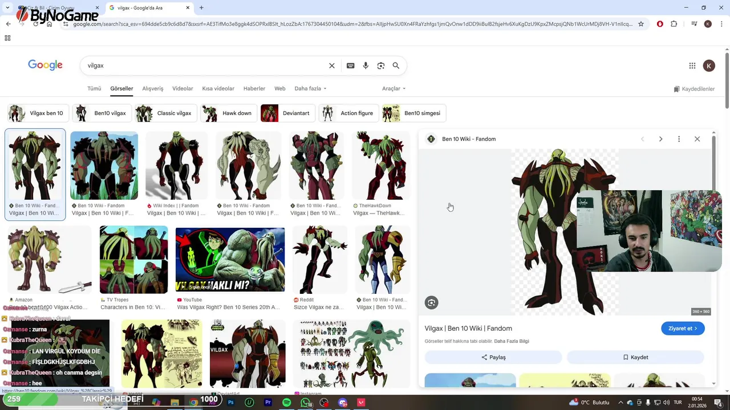Open the Web results tab
This screenshot has width=730, height=410.
point(279,89)
